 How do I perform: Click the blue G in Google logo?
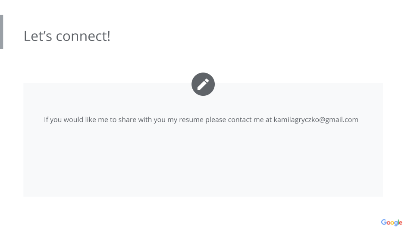[384, 222]
